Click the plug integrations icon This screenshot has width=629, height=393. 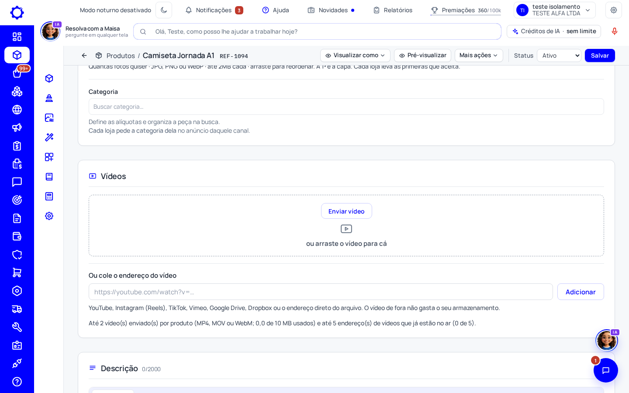pyautogui.click(x=17, y=363)
